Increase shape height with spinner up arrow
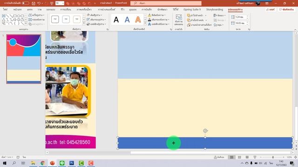The width and height of the screenshot is (298, 167). point(247,16)
